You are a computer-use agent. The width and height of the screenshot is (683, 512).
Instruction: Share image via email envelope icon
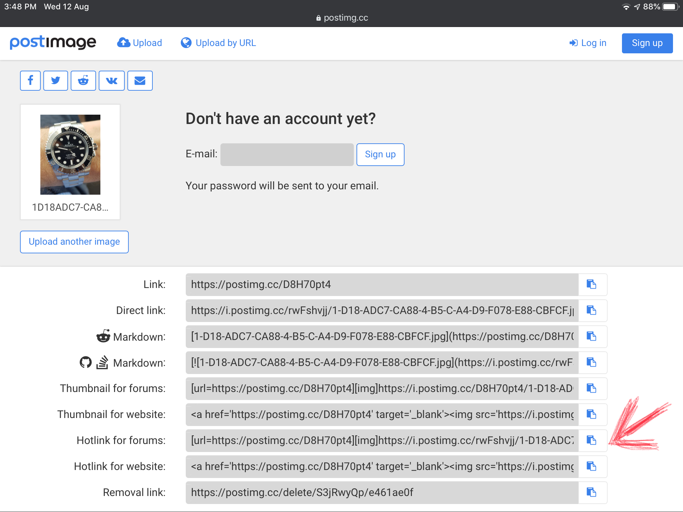(x=140, y=81)
